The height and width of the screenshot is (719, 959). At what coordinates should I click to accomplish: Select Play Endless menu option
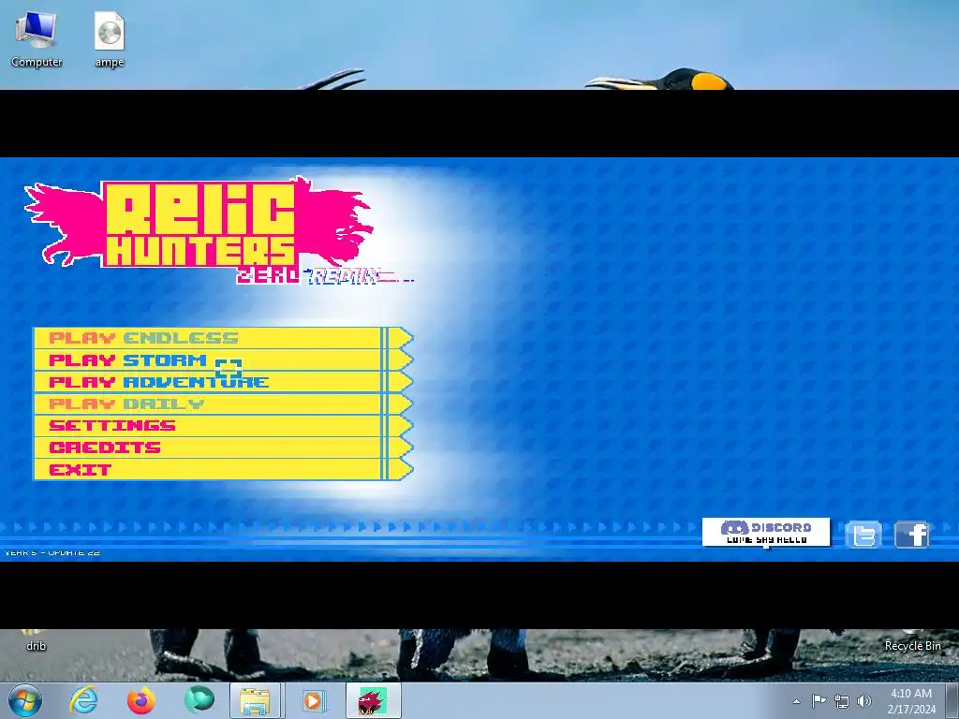tap(223, 337)
